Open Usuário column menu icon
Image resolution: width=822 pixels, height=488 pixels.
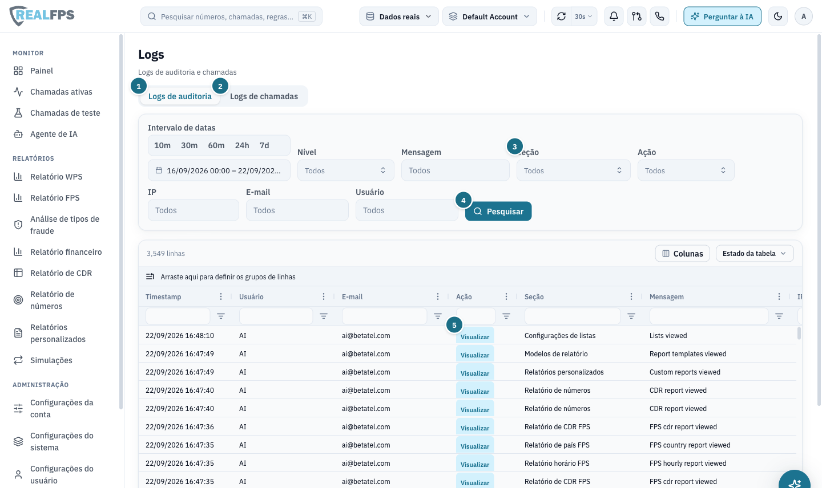(x=324, y=296)
